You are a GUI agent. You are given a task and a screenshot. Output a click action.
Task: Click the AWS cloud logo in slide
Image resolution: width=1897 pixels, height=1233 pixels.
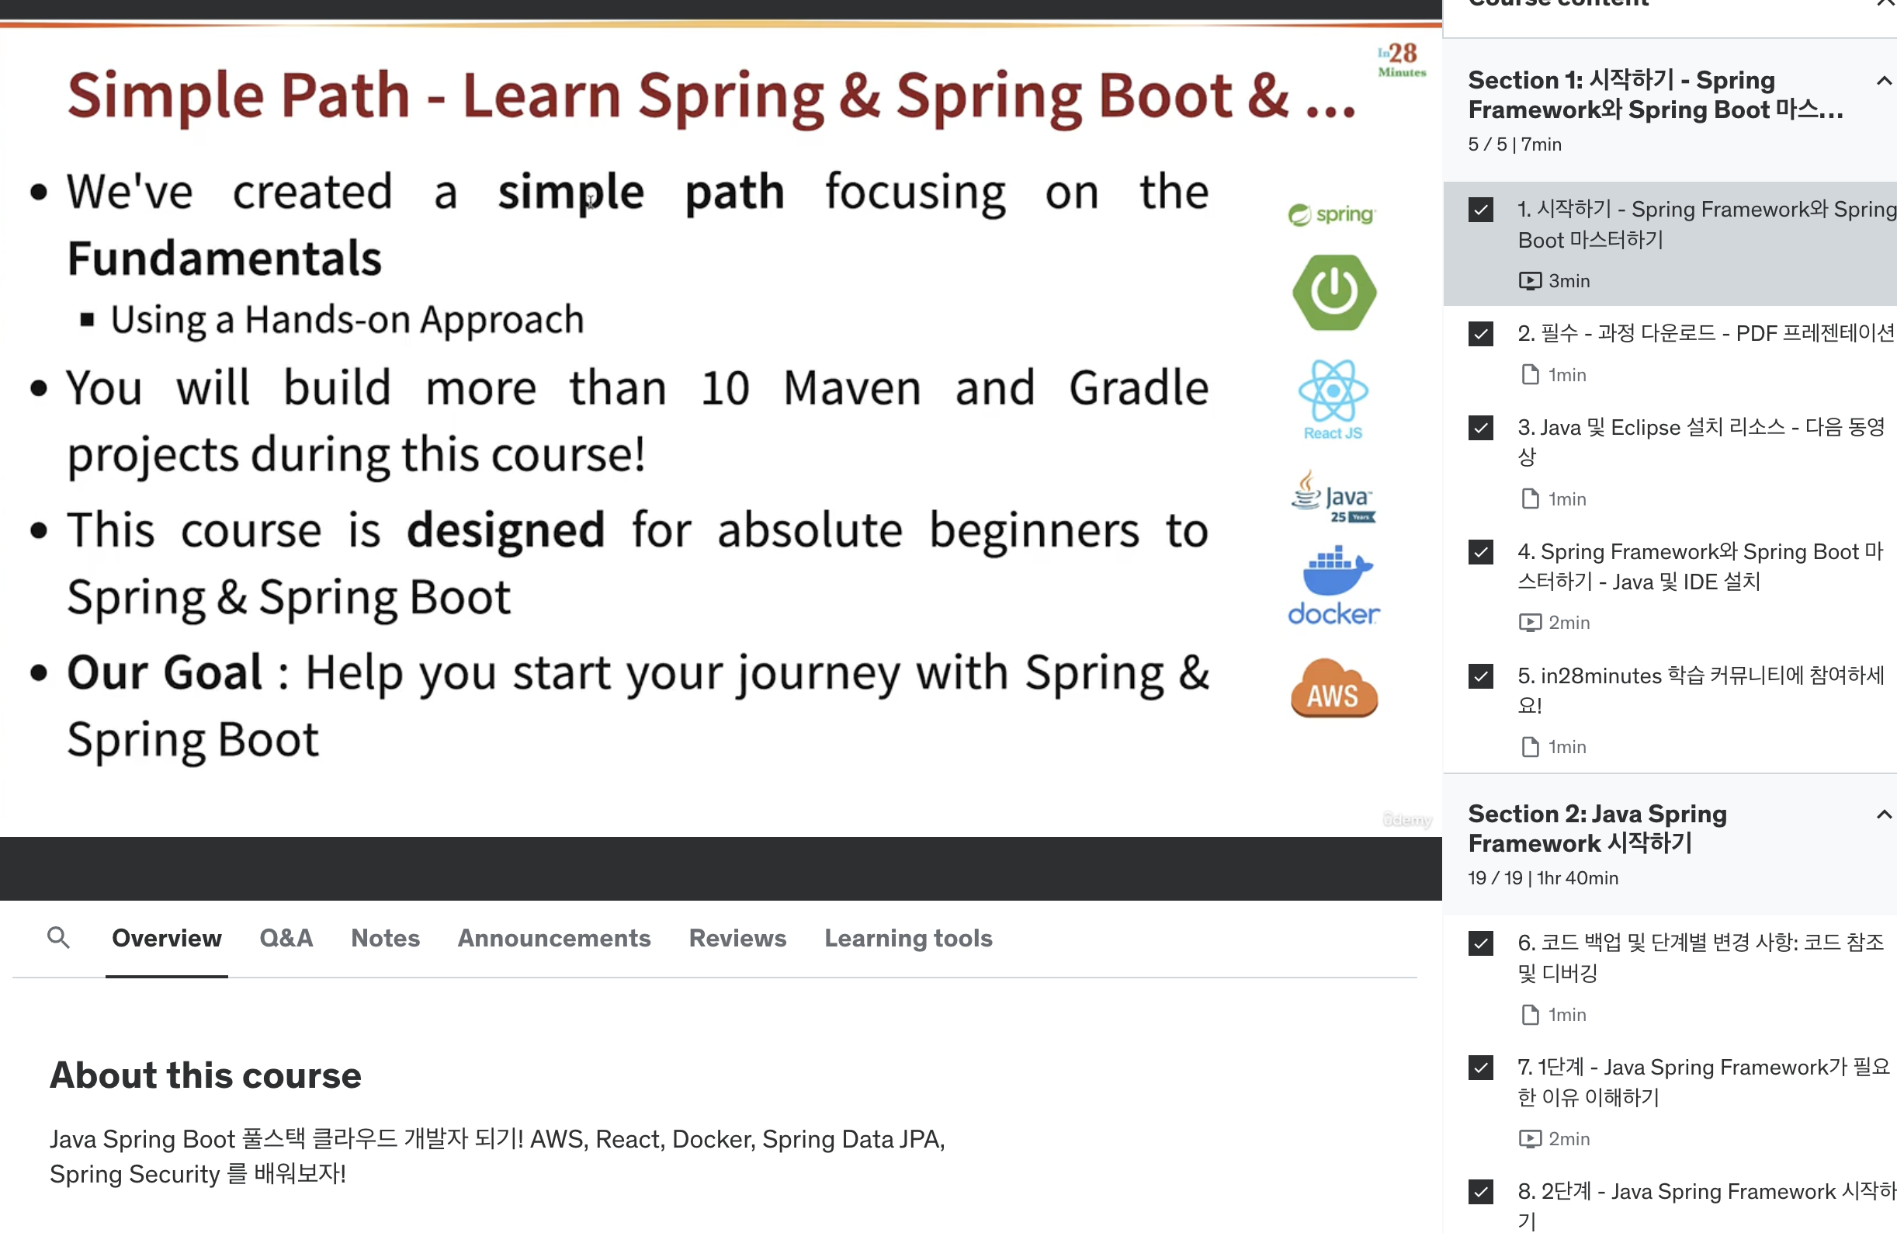point(1333,689)
